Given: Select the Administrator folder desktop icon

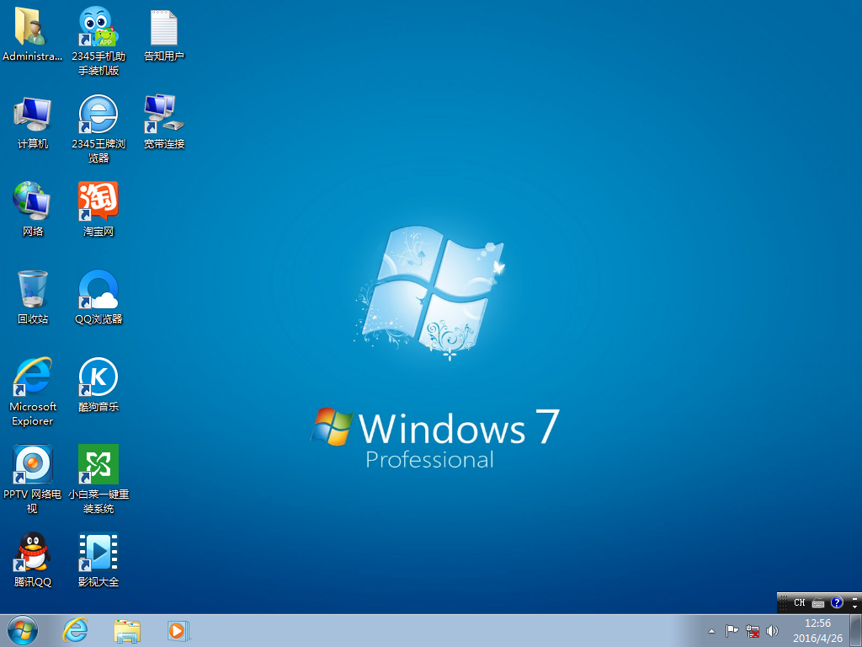Looking at the screenshot, I should 32,34.
